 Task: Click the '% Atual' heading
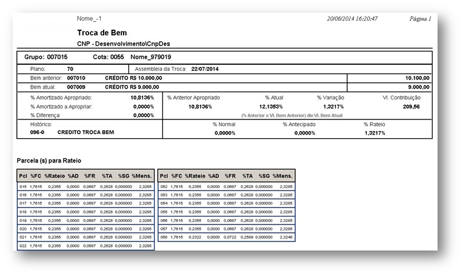pos(274,98)
